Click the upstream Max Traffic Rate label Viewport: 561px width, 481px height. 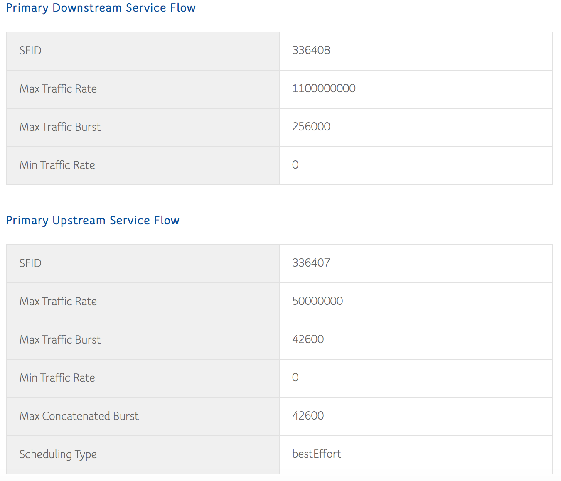(58, 302)
